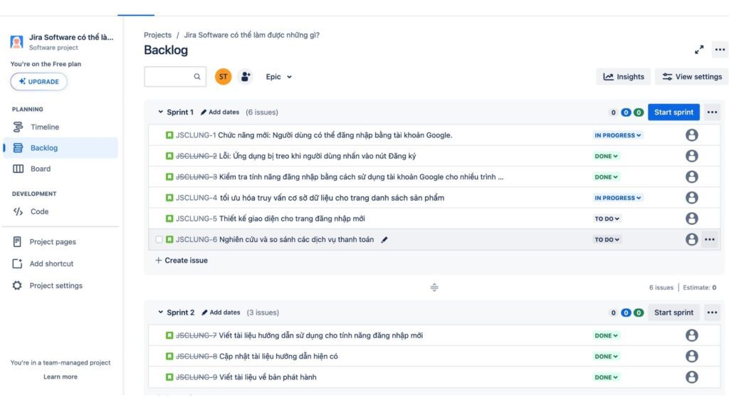Click assignee avatar for JSCLUNG-1
729x410 pixels.
(692, 135)
